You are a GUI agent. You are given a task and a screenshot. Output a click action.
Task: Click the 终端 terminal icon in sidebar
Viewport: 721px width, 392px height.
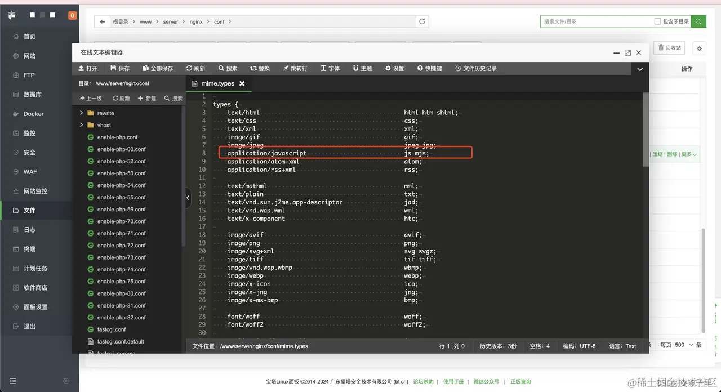(x=16, y=249)
